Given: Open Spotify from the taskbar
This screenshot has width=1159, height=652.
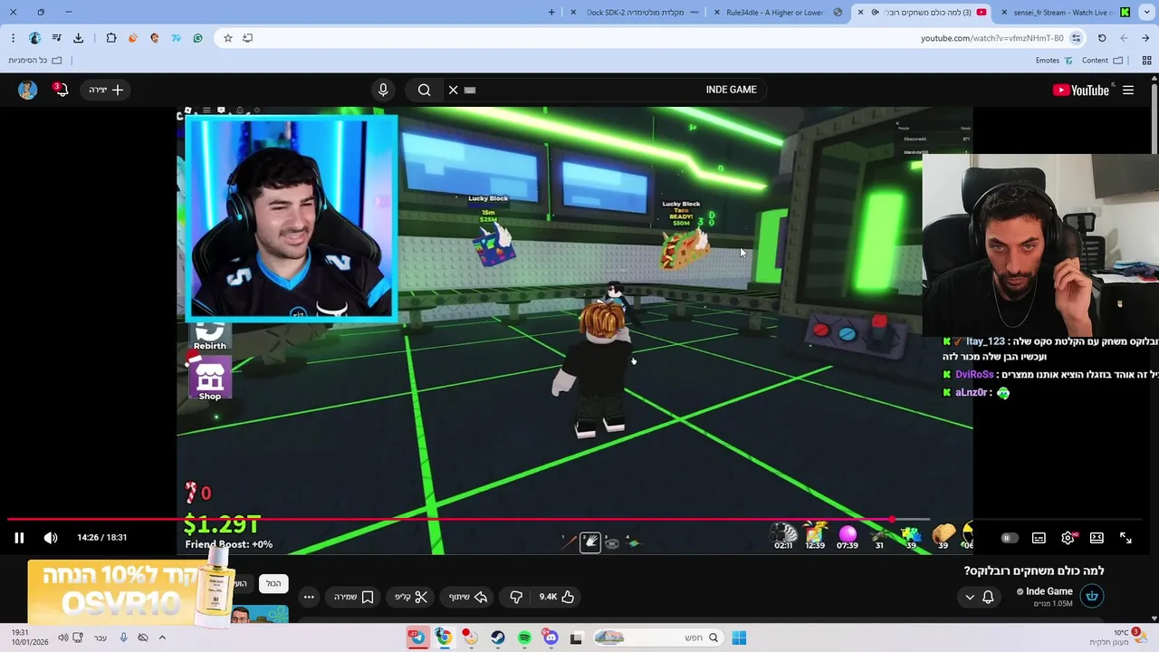Looking at the screenshot, I should pos(524,638).
